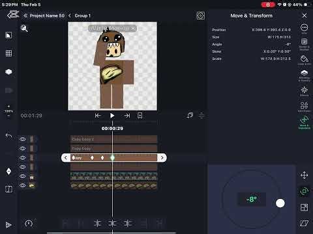
Task: Tap the -8° angle value in the dial
Action: 252,200
